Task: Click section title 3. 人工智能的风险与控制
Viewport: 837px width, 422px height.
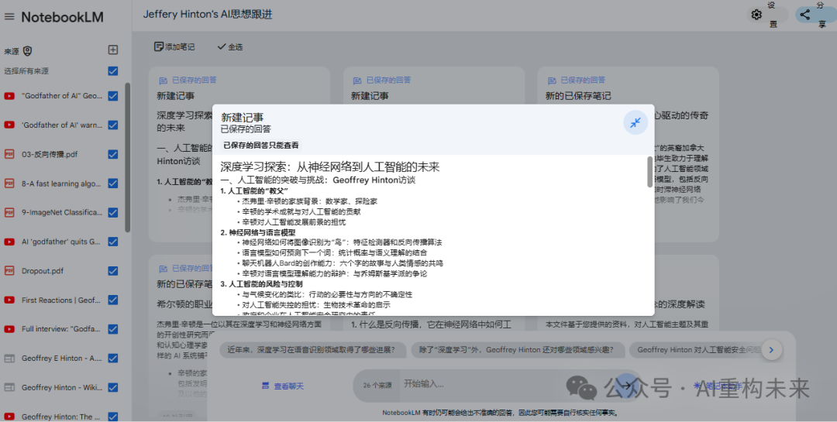Action: 262,284
